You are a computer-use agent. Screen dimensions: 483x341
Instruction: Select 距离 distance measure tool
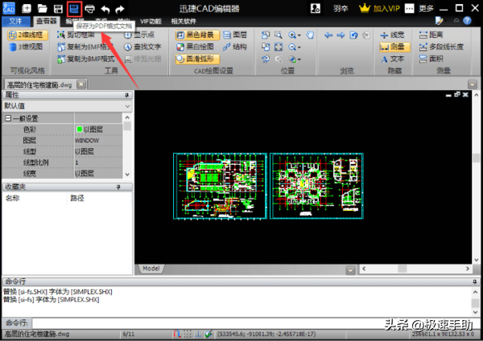pyautogui.click(x=431, y=35)
